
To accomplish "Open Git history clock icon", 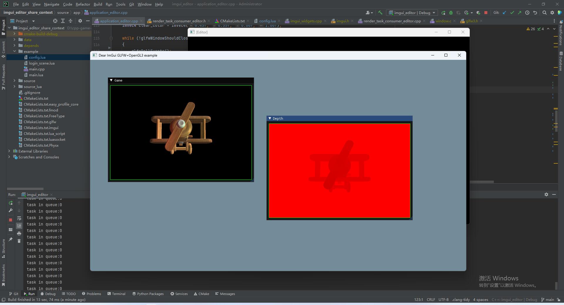I will coord(527,13).
